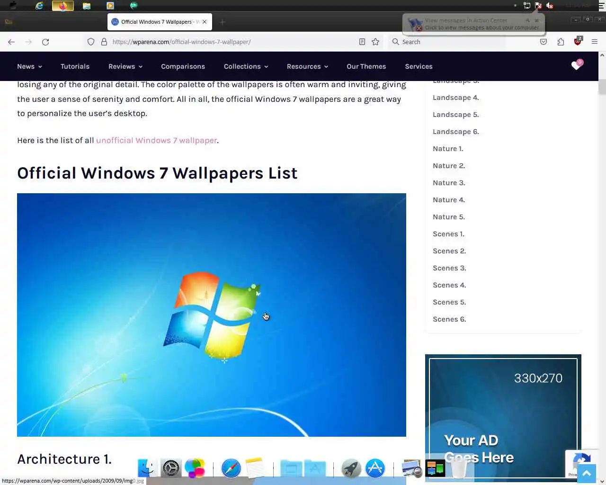The width and height of the screenshot is (606, 485).
Task: Bookmark this page with the star
Action: pos(375,42)
